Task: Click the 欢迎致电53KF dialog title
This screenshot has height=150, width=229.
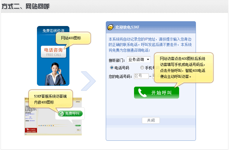Action: [x=127, y=27]
